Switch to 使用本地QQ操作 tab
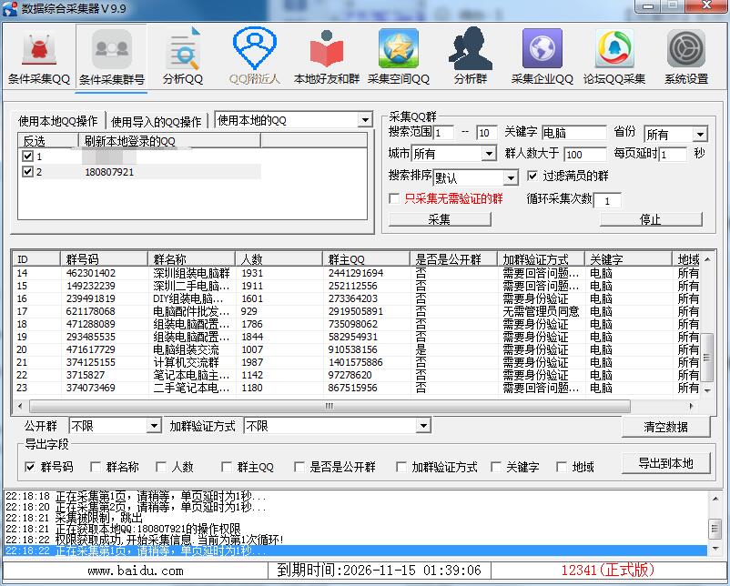Image resolution: width=730 pixels, height=586 pixels. point(57,121)
